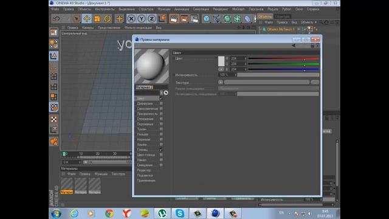Open material editor header options arrow menu
The height and width of the screenshot is (219, 389).
click(x=317, y=46)
